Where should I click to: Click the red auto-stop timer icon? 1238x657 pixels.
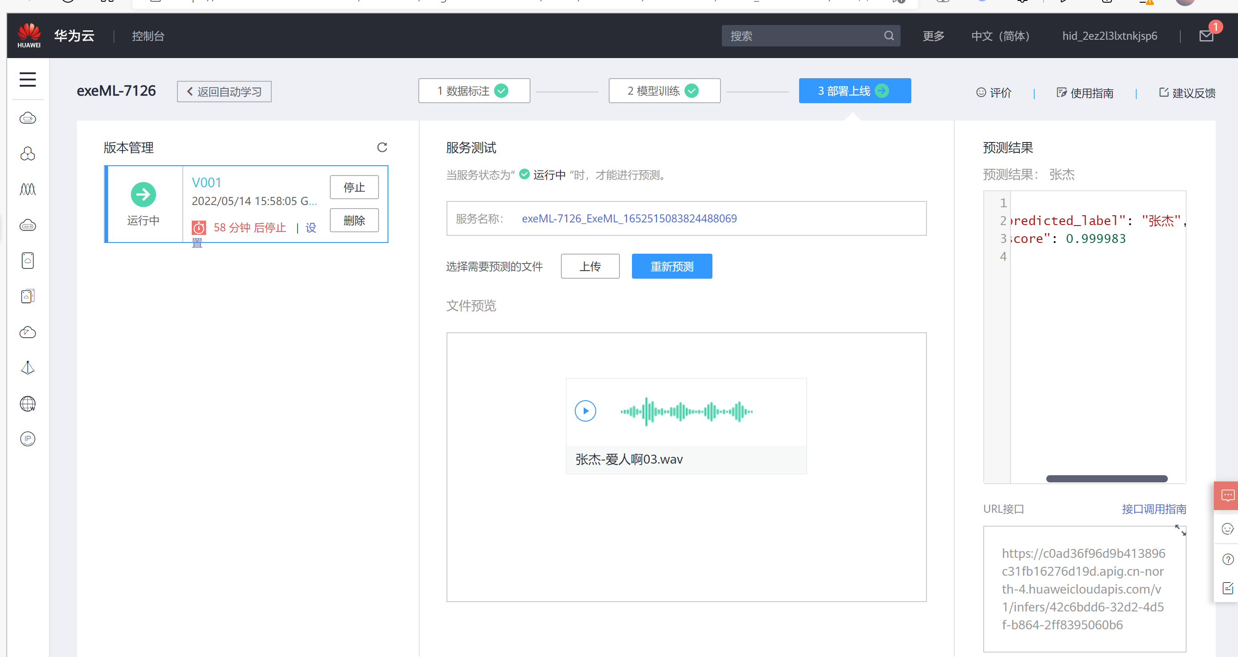tap(198, 227)
